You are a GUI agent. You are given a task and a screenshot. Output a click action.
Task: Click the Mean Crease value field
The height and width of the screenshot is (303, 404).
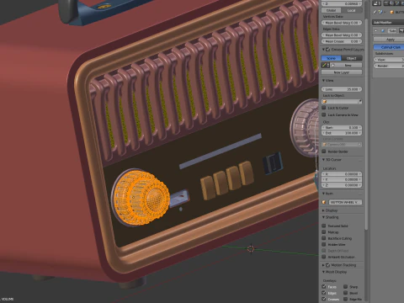342,41
